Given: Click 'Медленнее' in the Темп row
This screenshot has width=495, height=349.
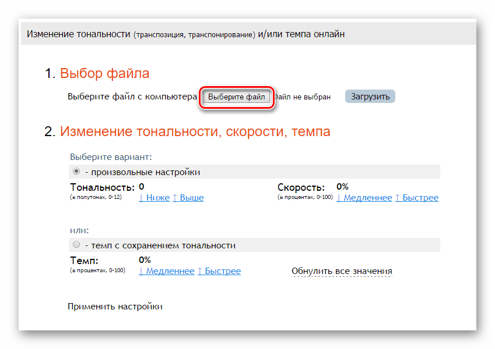Looking at the screenshot, I should 166,271.
